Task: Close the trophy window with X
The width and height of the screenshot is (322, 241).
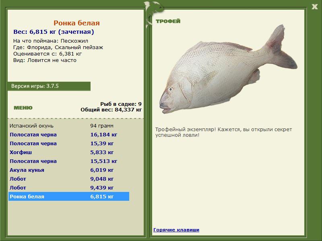Action: (314, 7)
